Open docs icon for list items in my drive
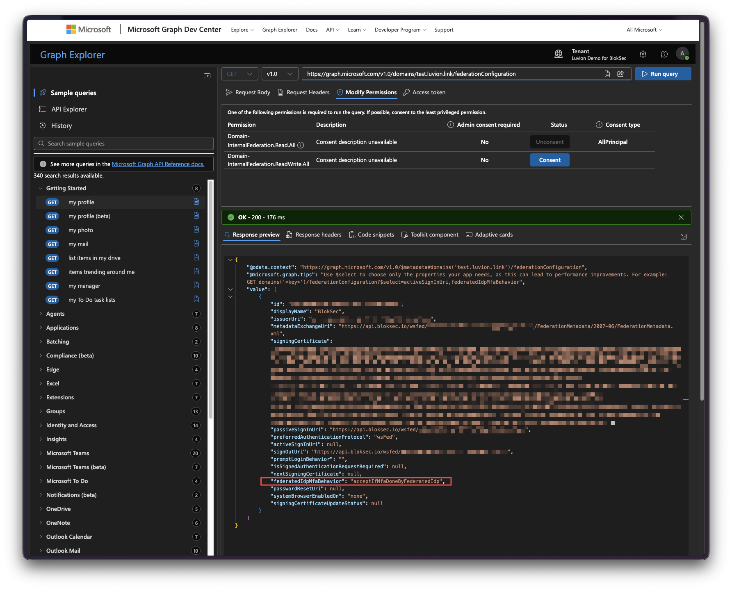The height and width of the screenshot is (590, 732). click(196, 257)
